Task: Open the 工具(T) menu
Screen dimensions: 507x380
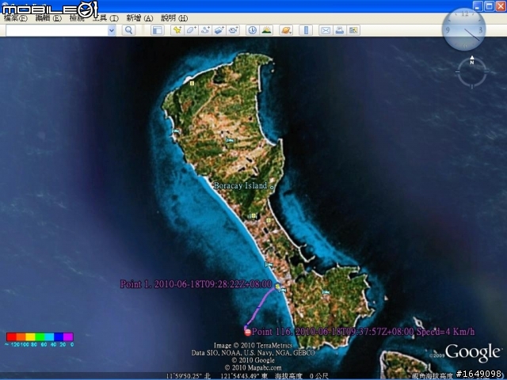Action: [x=105, y=18]
